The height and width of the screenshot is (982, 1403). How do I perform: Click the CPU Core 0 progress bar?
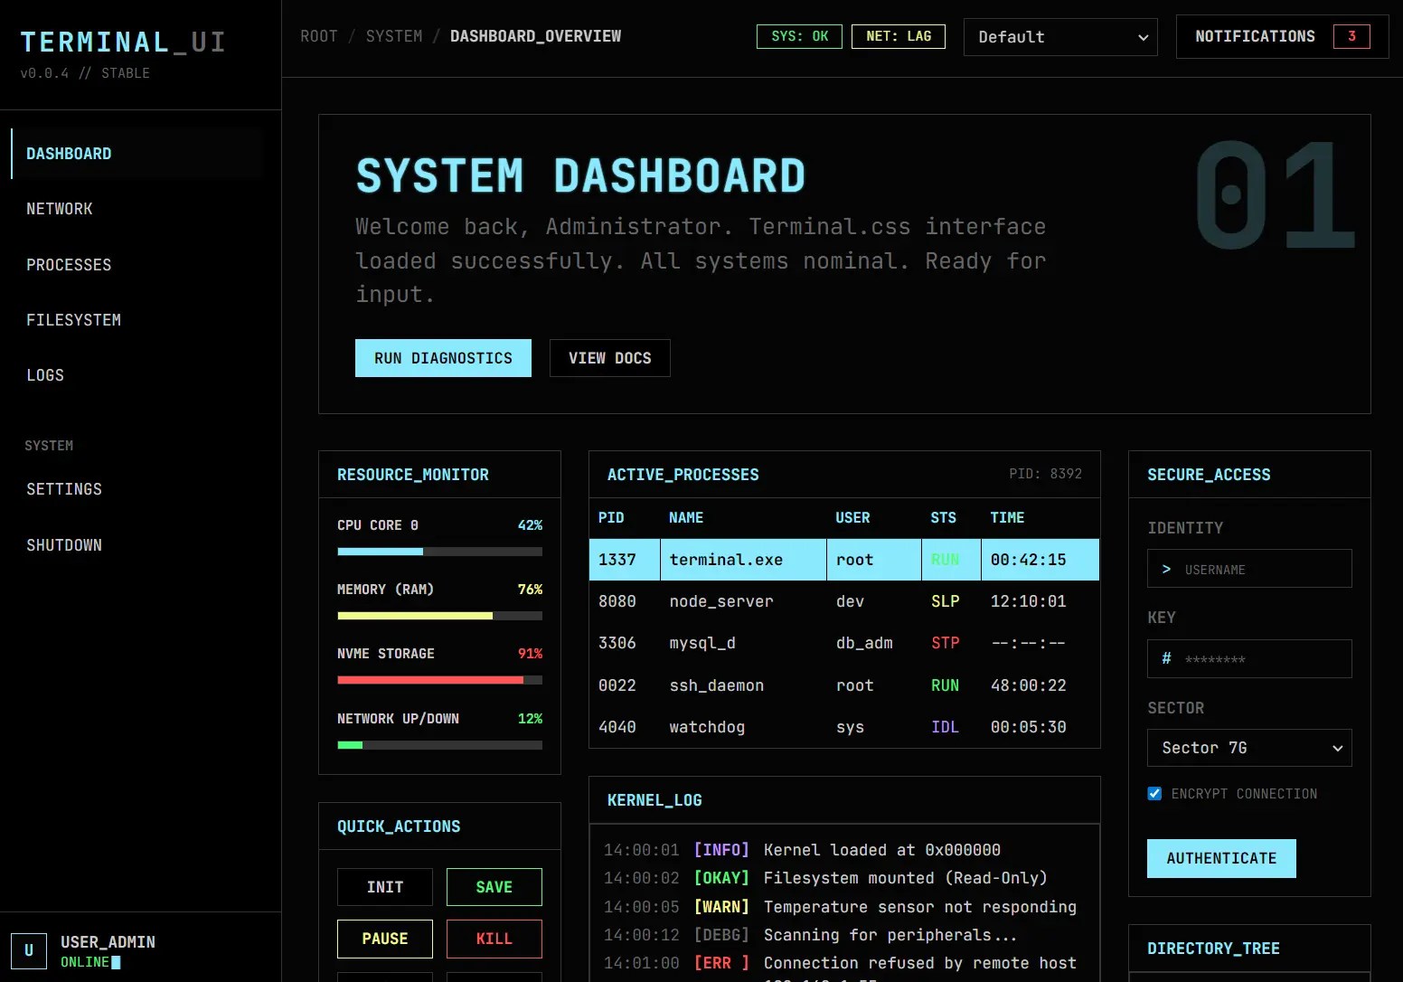[x=439, y=552]
